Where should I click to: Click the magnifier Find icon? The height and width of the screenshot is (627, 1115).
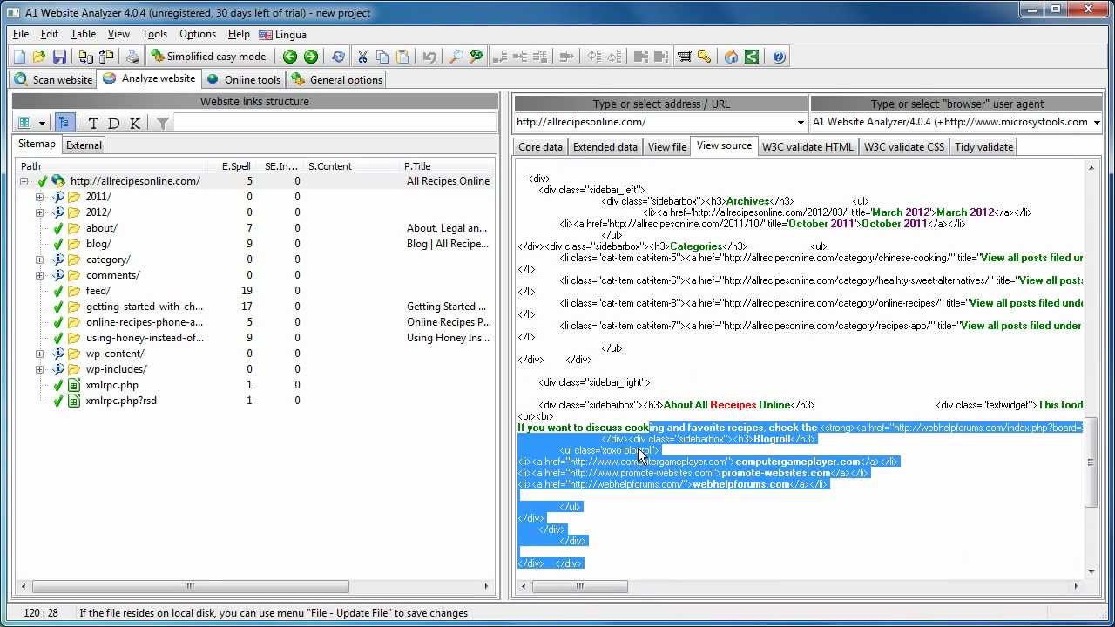[455, 57]
